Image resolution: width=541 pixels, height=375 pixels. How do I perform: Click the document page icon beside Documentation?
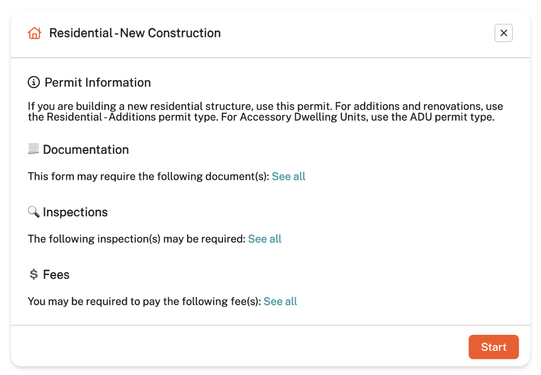point(33,149)
